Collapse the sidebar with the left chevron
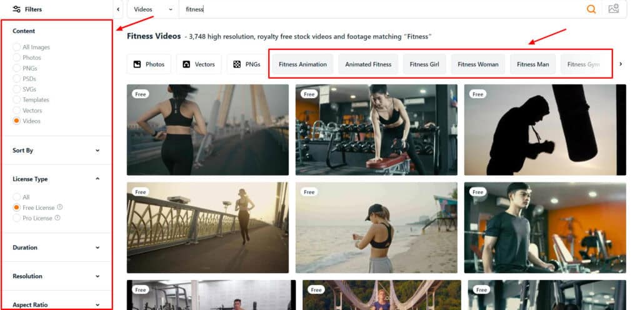The height and width of the screenshot is (310, 640). click(x=118, y=9)
